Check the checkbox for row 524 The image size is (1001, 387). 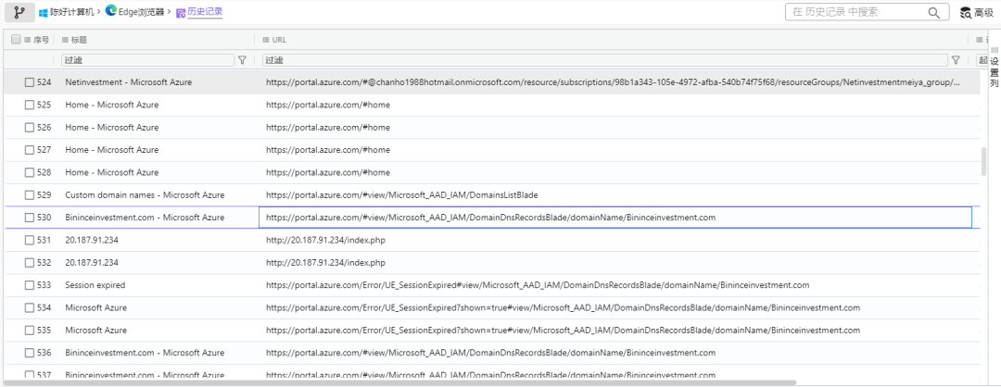[x=30, y=82]
